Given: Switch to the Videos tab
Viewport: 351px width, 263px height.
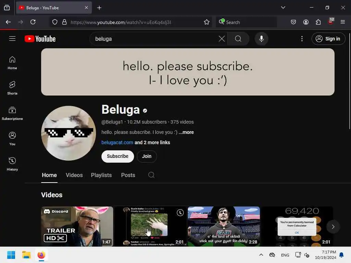Looking at the screenshot, I should [x=74, y=175].
